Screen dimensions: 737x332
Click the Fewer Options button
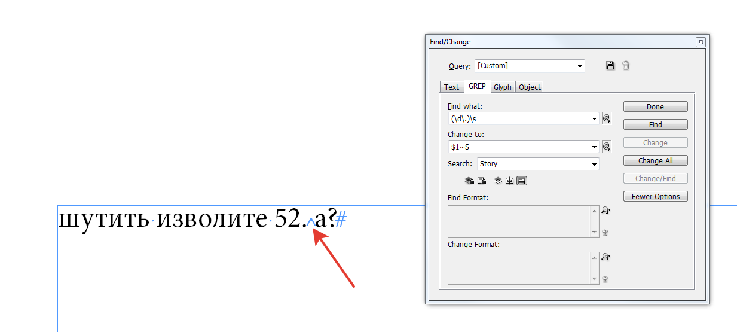click(x=655, y=197)
